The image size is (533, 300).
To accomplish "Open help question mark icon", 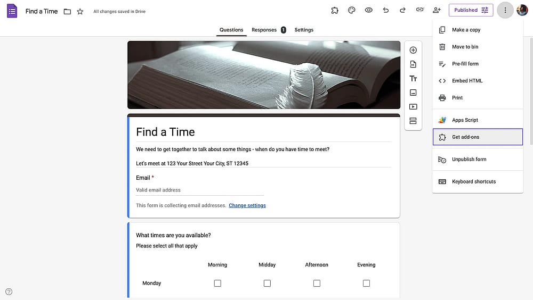I will [x=9, y=291].
